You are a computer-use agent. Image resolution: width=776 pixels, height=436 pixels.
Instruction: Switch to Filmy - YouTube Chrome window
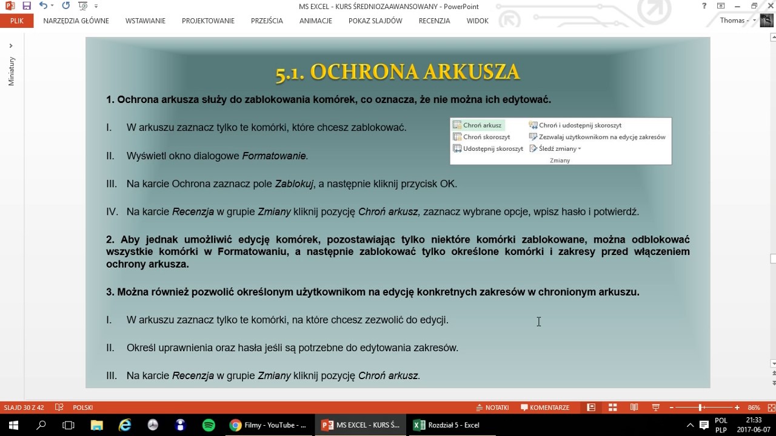click(269, 425)
